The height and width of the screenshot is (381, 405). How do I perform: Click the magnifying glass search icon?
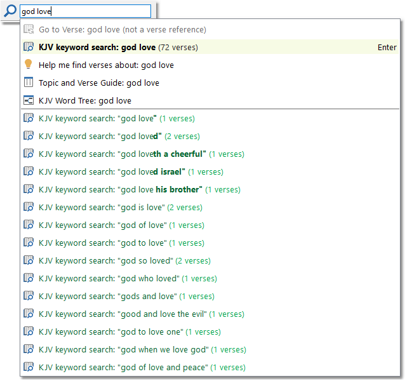(10, 11)
